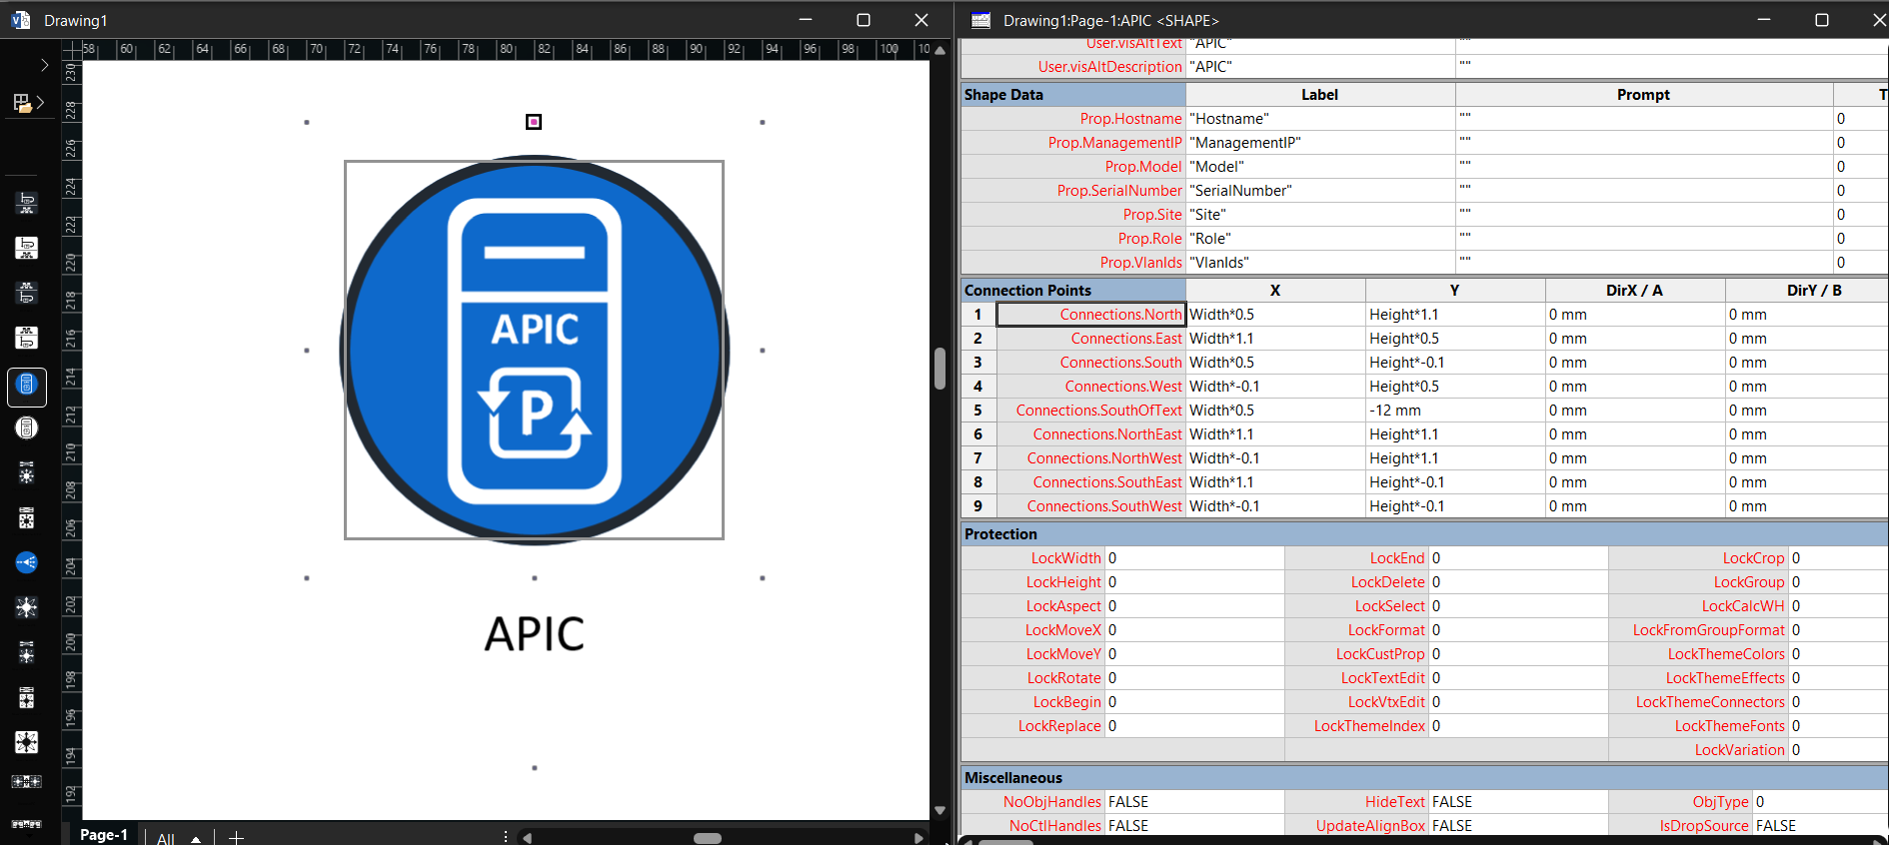1889x845 pixels.
Task: Click the scroll-down arrow of the drawing window
Action: tap(940, 810)
